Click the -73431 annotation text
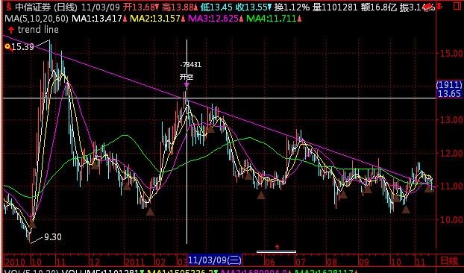Image resolution: width=464 pixels, height=273 pixels. 191,65
